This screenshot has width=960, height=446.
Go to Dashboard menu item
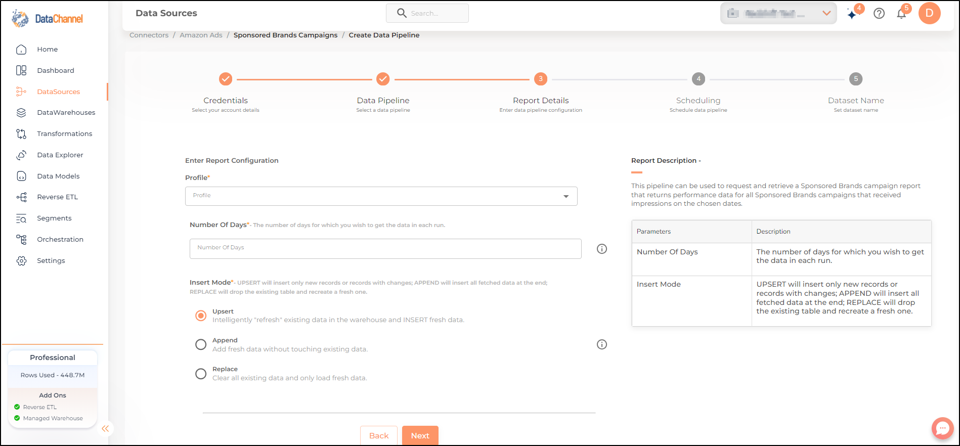56,70
